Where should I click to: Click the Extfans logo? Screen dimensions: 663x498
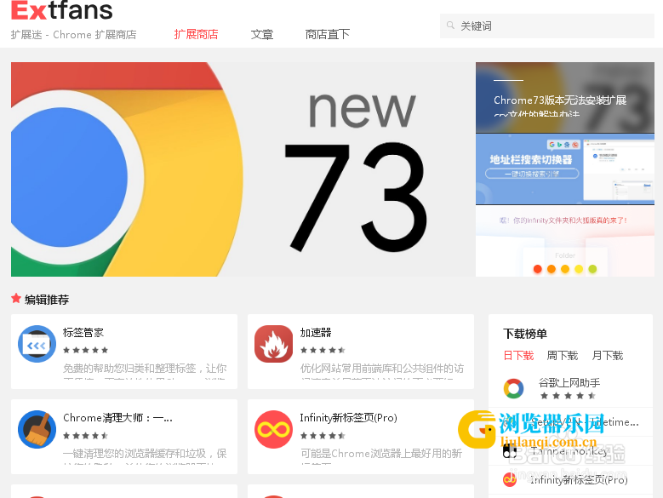(x=62, y=10)
